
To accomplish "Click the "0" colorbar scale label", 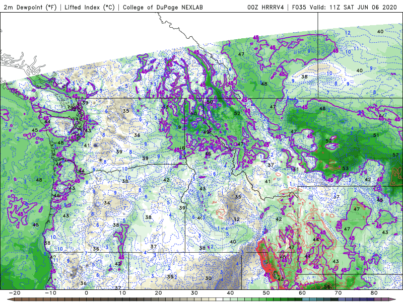I will (x=86, y=293).
